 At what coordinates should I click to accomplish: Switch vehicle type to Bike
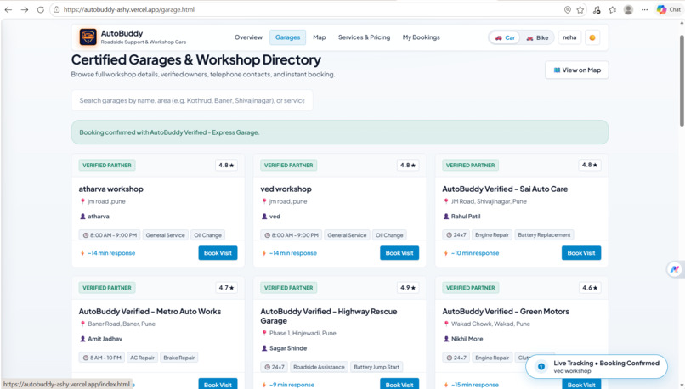click(537, 38)
